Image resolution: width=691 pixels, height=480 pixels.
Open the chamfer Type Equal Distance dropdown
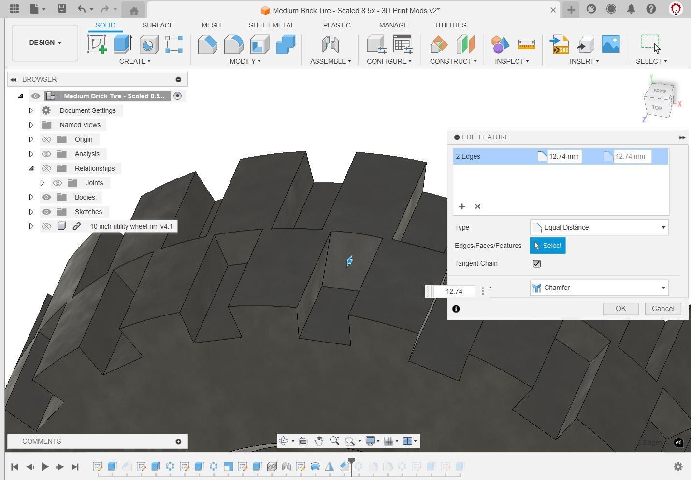point(599,227)
